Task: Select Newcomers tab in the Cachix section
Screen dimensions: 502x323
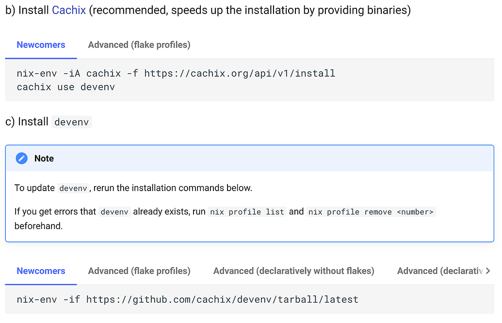Action: 41,45
